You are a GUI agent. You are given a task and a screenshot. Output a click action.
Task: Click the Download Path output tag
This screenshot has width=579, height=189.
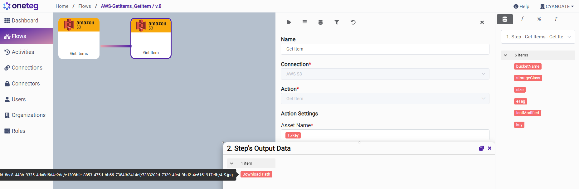pyautogui.click(x=256, y=174)
